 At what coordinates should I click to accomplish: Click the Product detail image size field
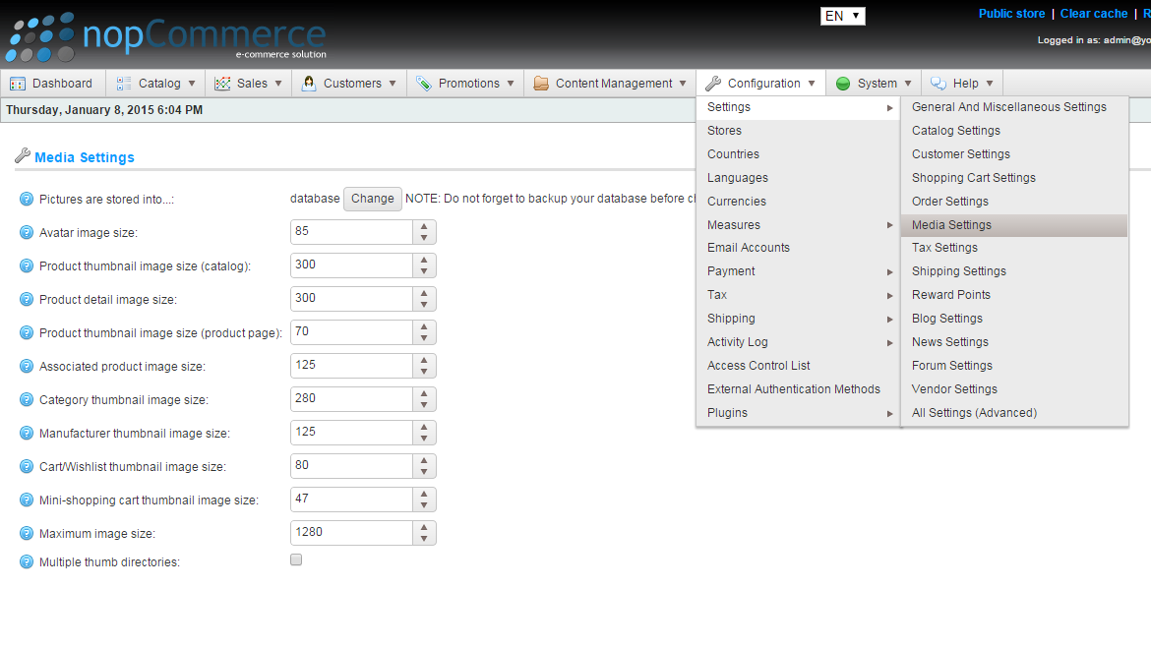click(x=351, y=299)
